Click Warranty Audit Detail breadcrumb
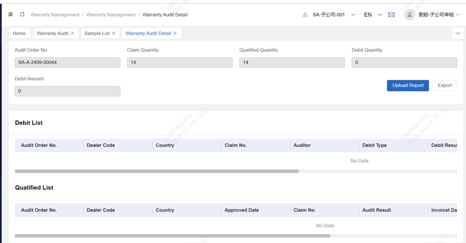This screenshot has height=243, width=466. click(165, 14)
